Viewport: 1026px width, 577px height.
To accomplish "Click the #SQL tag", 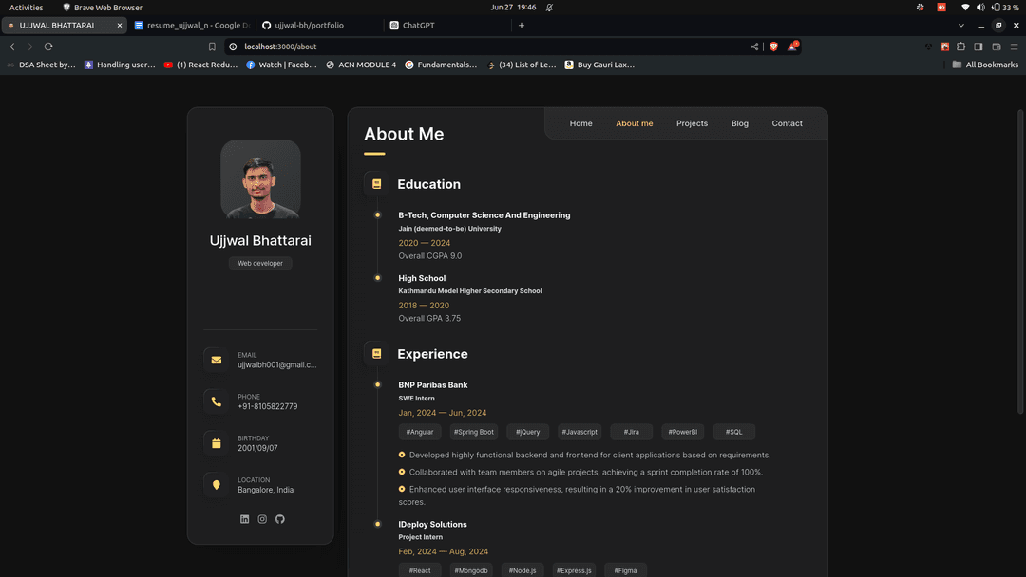I will [x=733, y=432].
